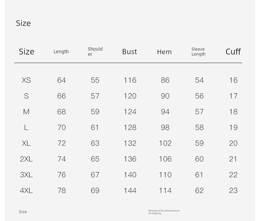Select the Hem column header

tap(164, 52)
